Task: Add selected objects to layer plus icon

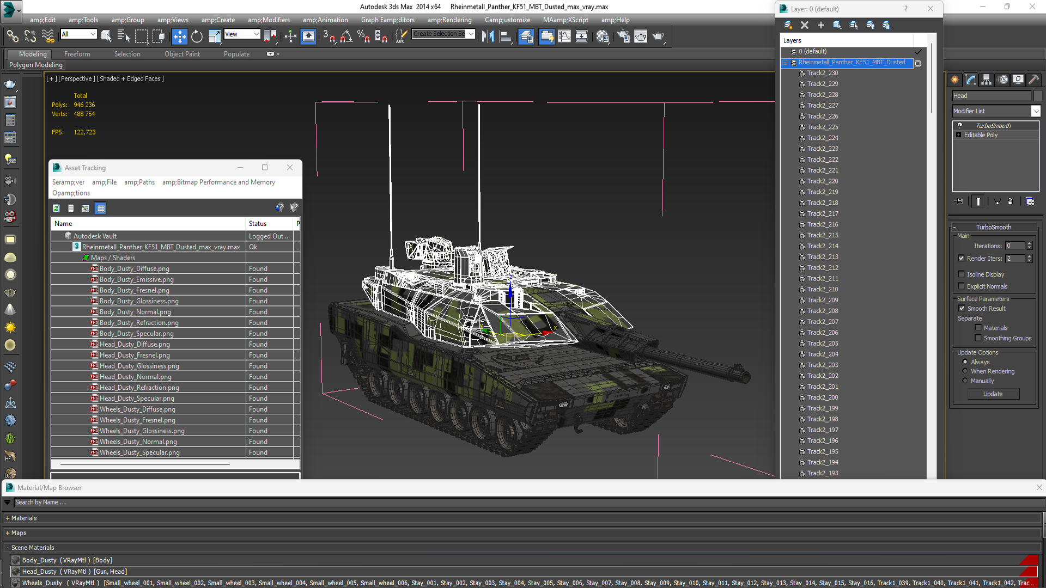Action: pos(821,25)
